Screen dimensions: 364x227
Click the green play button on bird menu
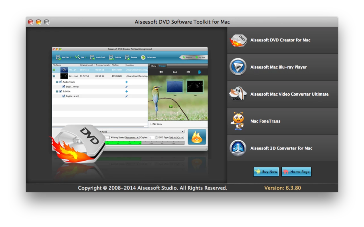click(171, 106)
